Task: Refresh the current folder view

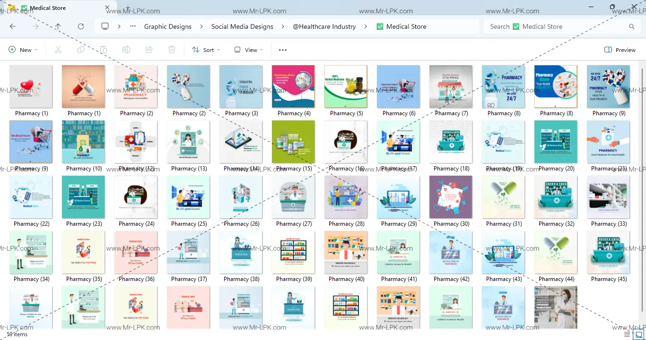Action: tap(81, 26)
